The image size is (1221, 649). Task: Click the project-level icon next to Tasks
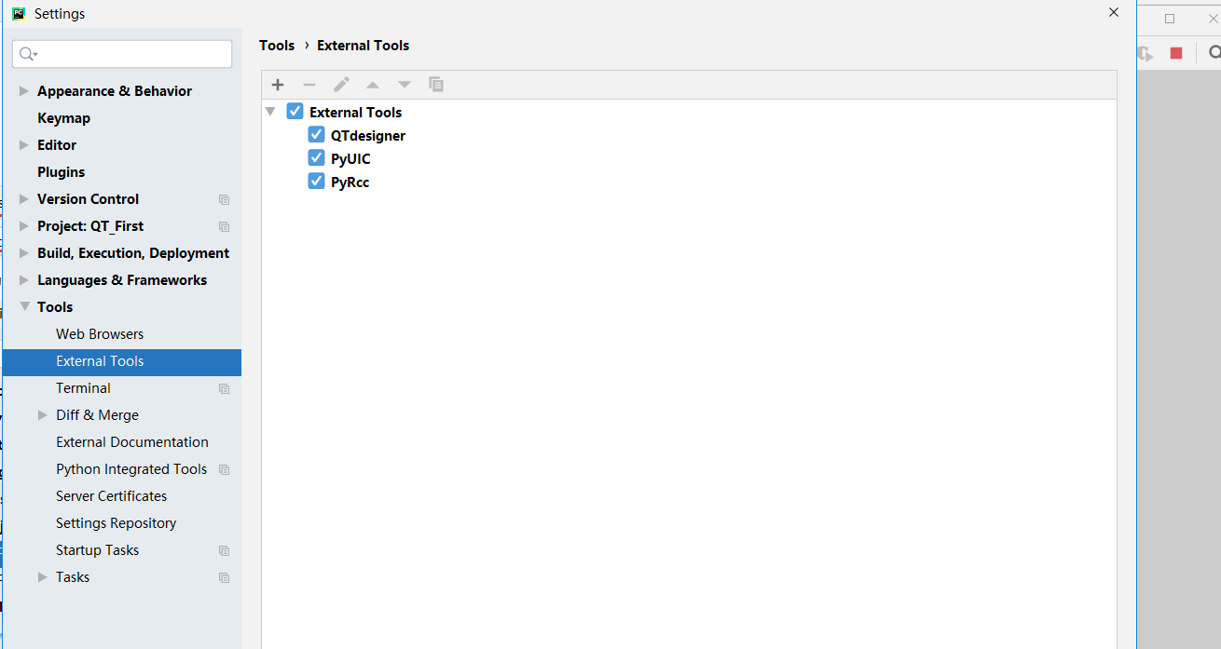[x=224, y=577]
